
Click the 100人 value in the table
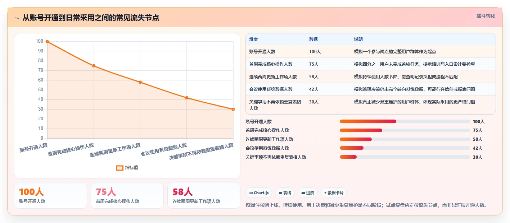[315, 52]
